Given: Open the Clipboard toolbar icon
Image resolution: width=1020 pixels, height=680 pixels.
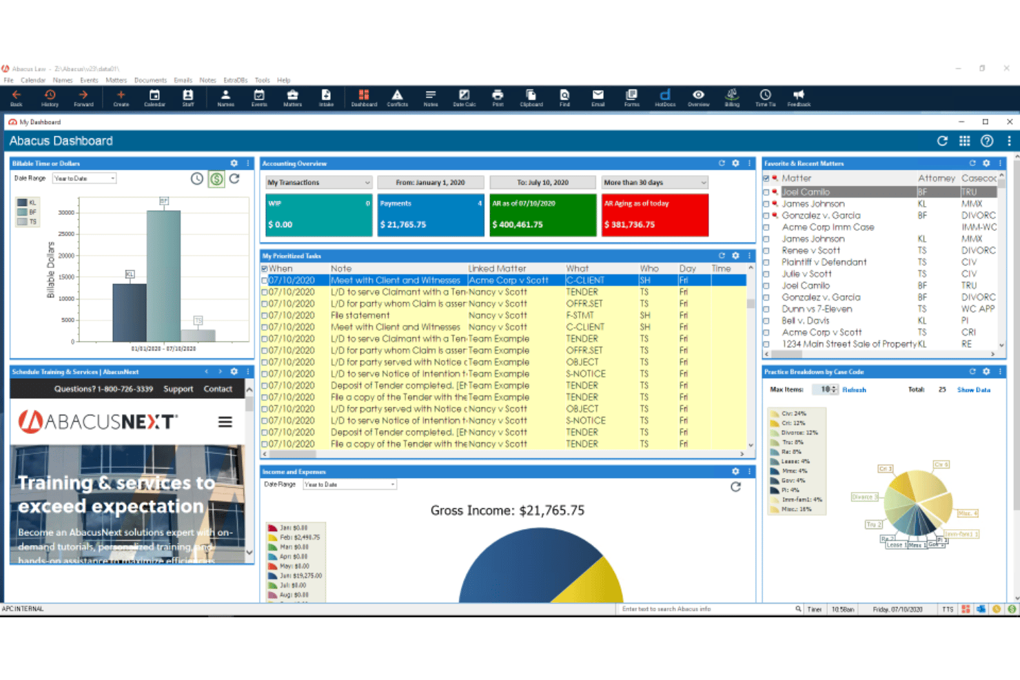Looking at the screenshot, I should (531, 98).
